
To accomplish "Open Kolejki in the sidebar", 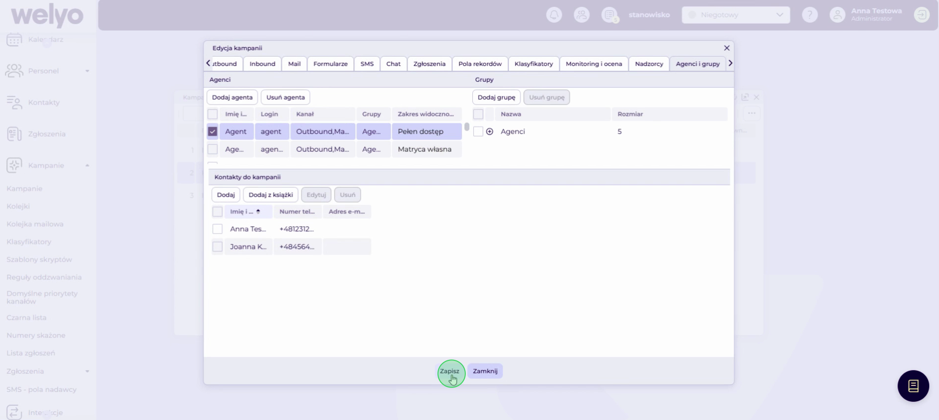I will tap(18, 207).
